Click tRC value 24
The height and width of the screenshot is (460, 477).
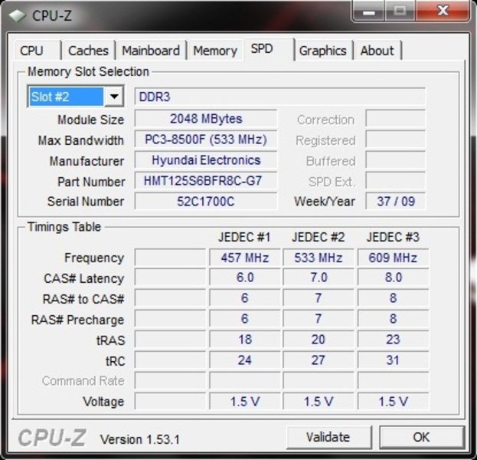tap(244, 360)
